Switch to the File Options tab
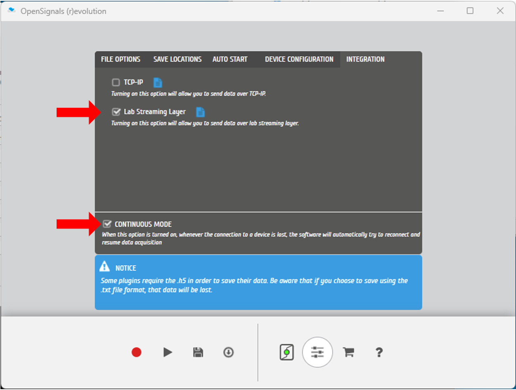The width and height of the screenshot is (516, 390). tap(121, 59)
